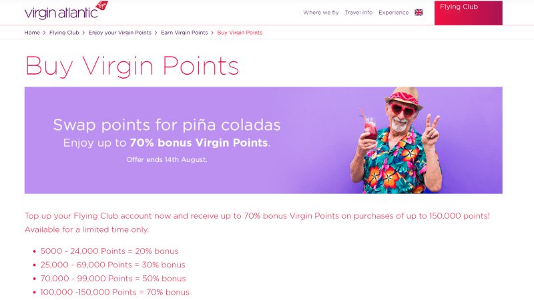The width and height of the screenshot is (534, 300).
Task: Click the Swap points for piña coladas headline
Action: 167,125
